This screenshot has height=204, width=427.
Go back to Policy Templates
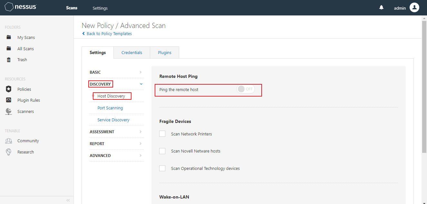coord(109,33)
